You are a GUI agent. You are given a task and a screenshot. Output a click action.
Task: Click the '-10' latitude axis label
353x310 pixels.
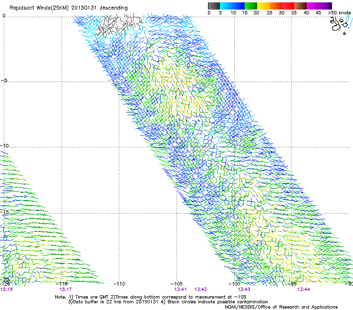[4, 145]
